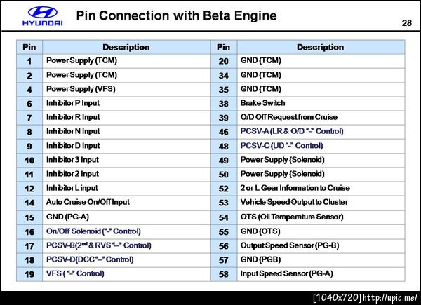Select the Auto Cruise On/Off Input cell
421x305 pixels.
point(88,202)
